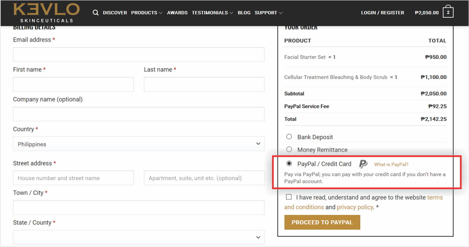Image resolution: width=469 pixels, height=247 pixels.
Task: Choose Money Remittance payment method
Action: (x=289, y=149)
